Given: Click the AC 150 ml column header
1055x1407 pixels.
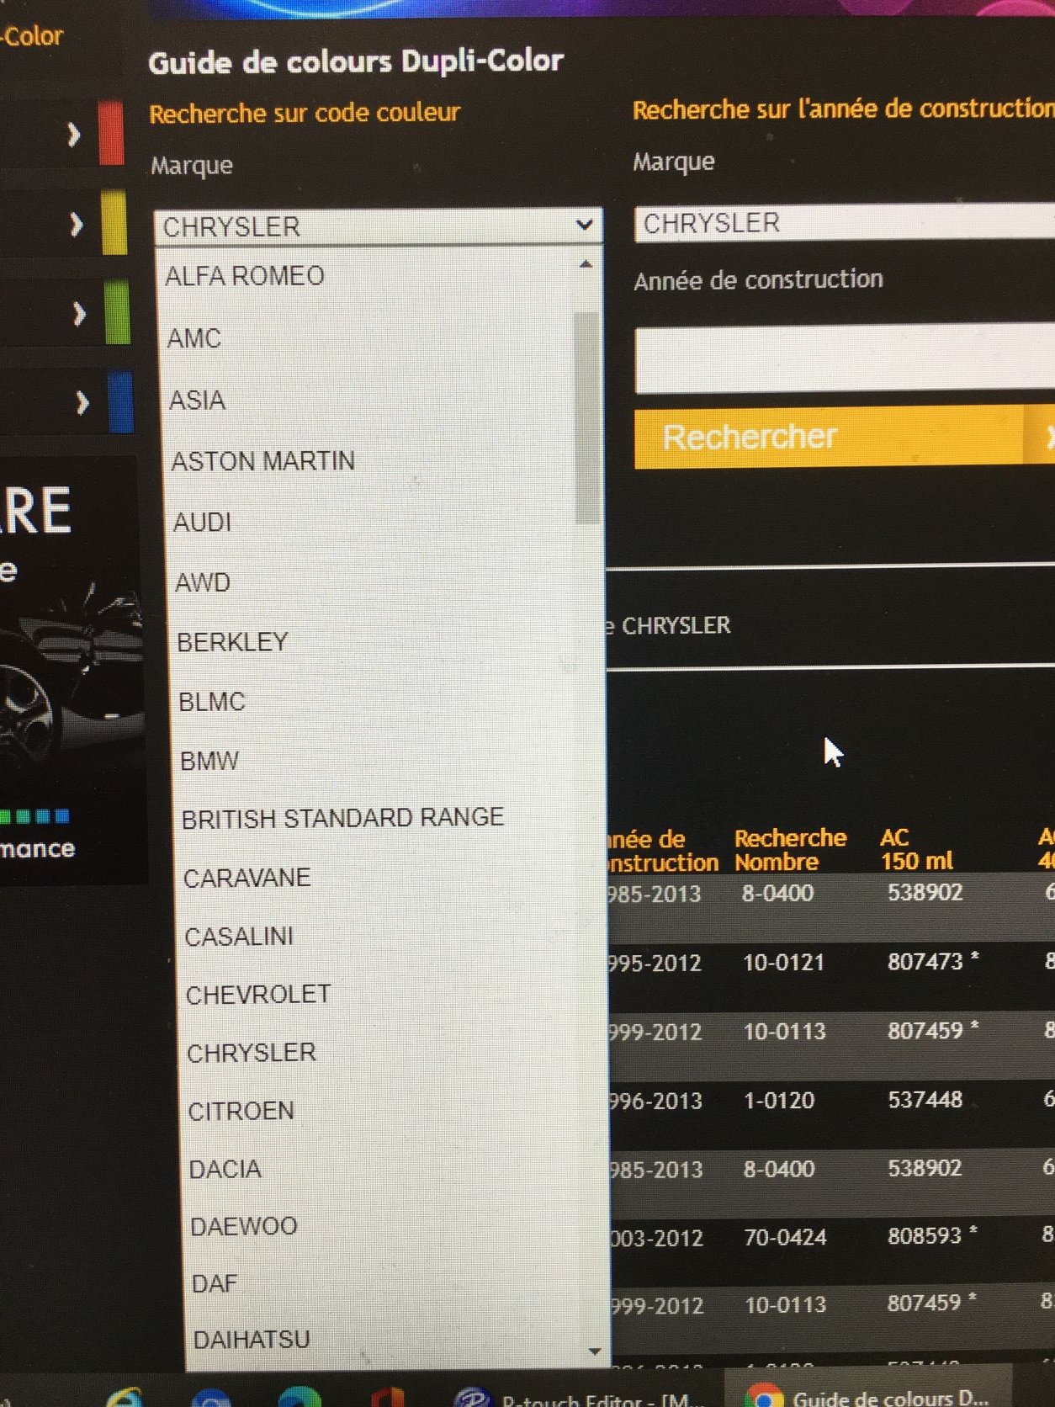Looking at the screenshot, I should [916, 848].
